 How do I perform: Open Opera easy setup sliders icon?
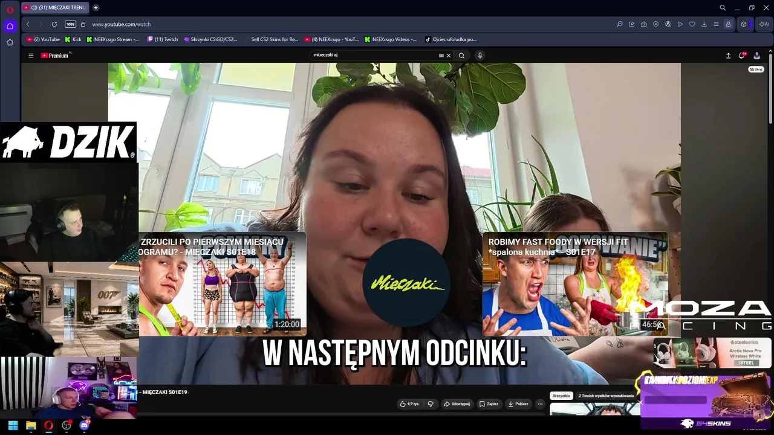point(717,24)
